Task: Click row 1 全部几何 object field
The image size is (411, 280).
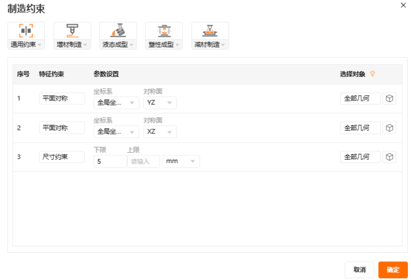Action: pos(360,99)
